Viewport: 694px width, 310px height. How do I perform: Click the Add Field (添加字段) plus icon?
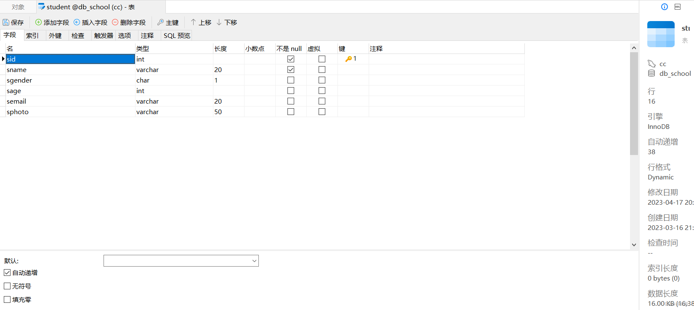pyautogui.click(x=38, y=22)
